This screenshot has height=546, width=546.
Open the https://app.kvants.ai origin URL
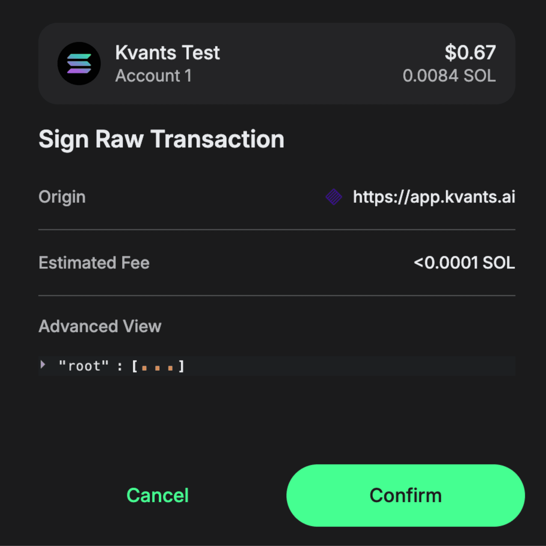[x=434, y=197]
